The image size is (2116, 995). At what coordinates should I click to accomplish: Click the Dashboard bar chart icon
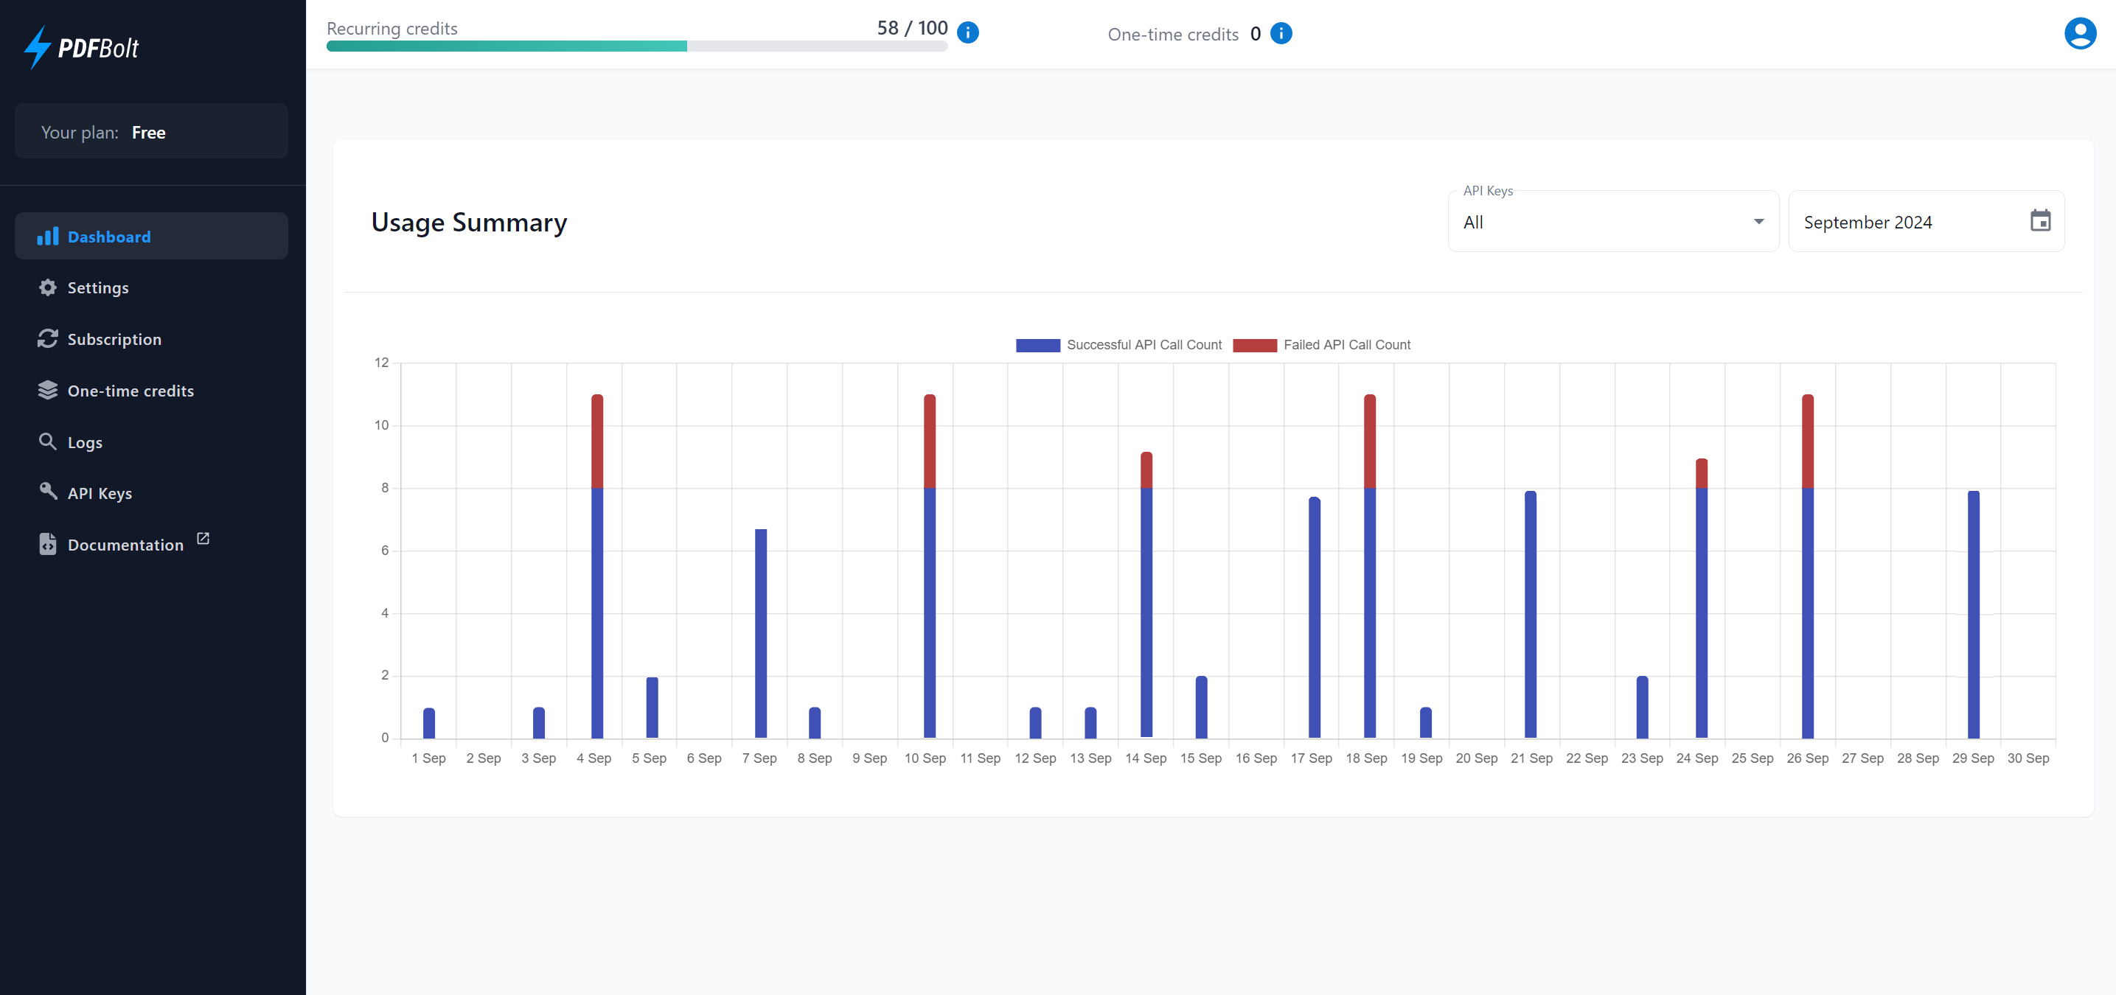pos(48,237)
